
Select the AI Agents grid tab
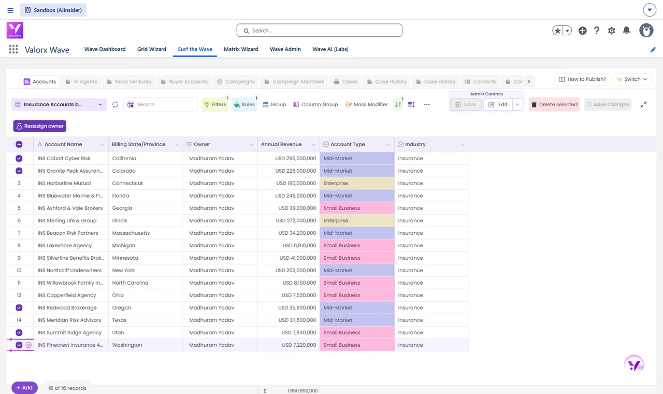[81, 81]
